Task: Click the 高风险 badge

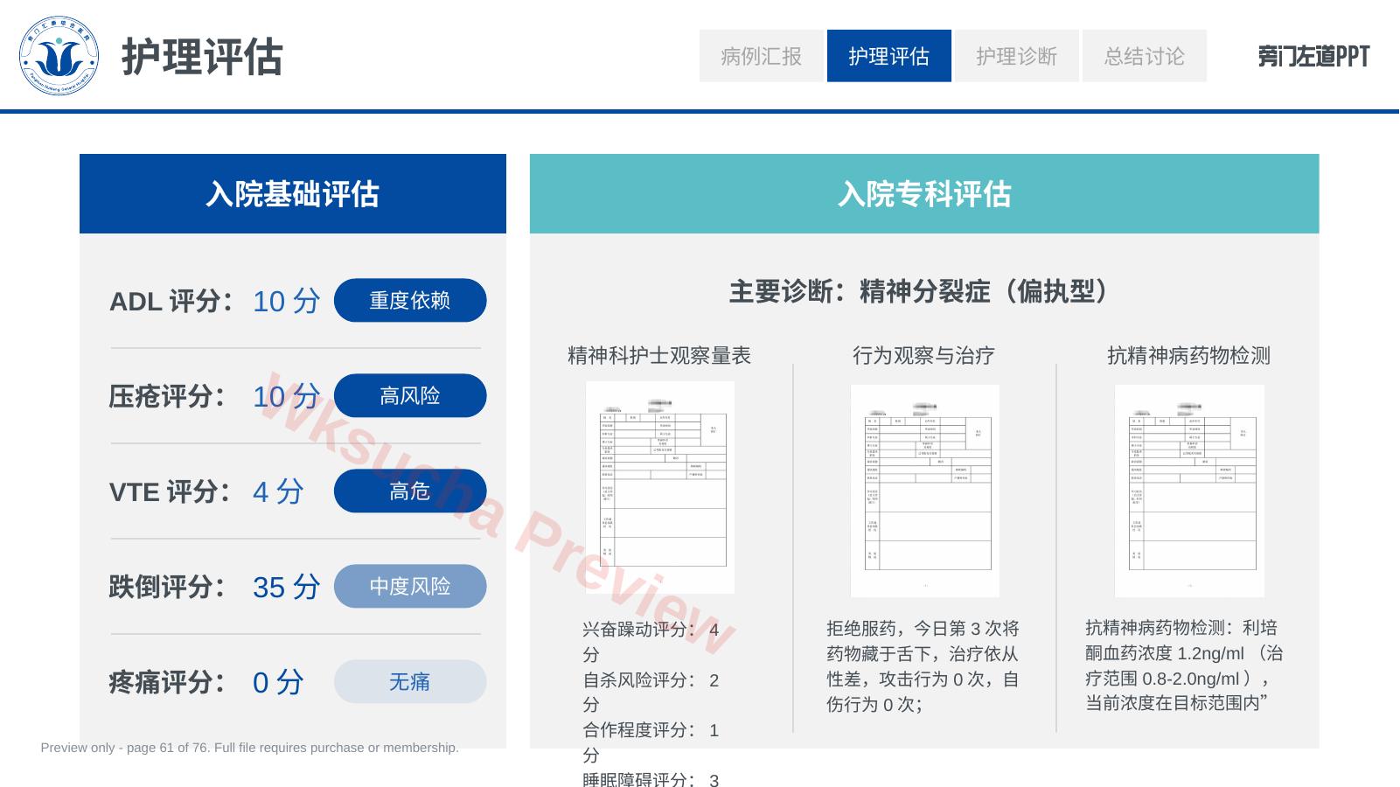Action: pos(410,396)
